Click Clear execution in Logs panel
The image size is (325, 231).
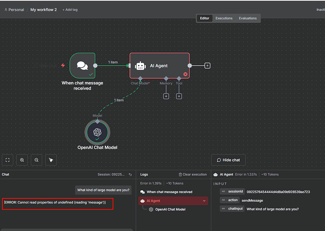[x=193, y=174]
